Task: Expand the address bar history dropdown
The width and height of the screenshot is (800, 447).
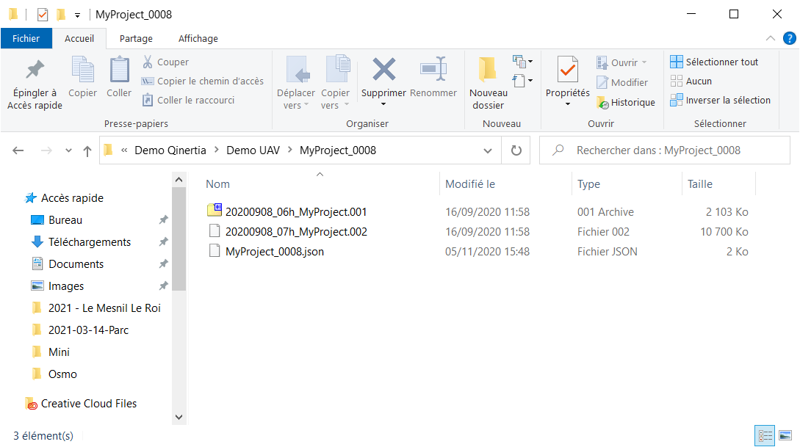Action: pos(488,150)
